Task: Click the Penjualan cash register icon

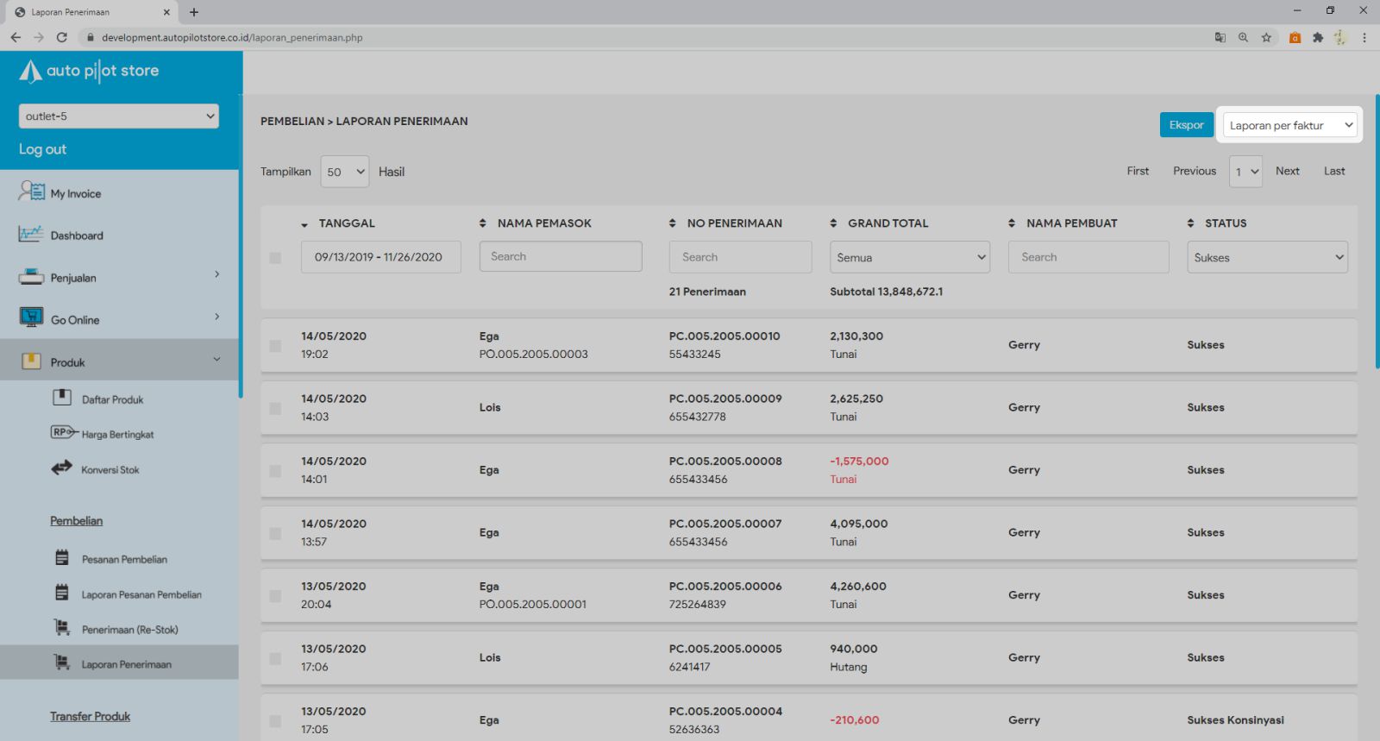Action: (x=31, y=277)
